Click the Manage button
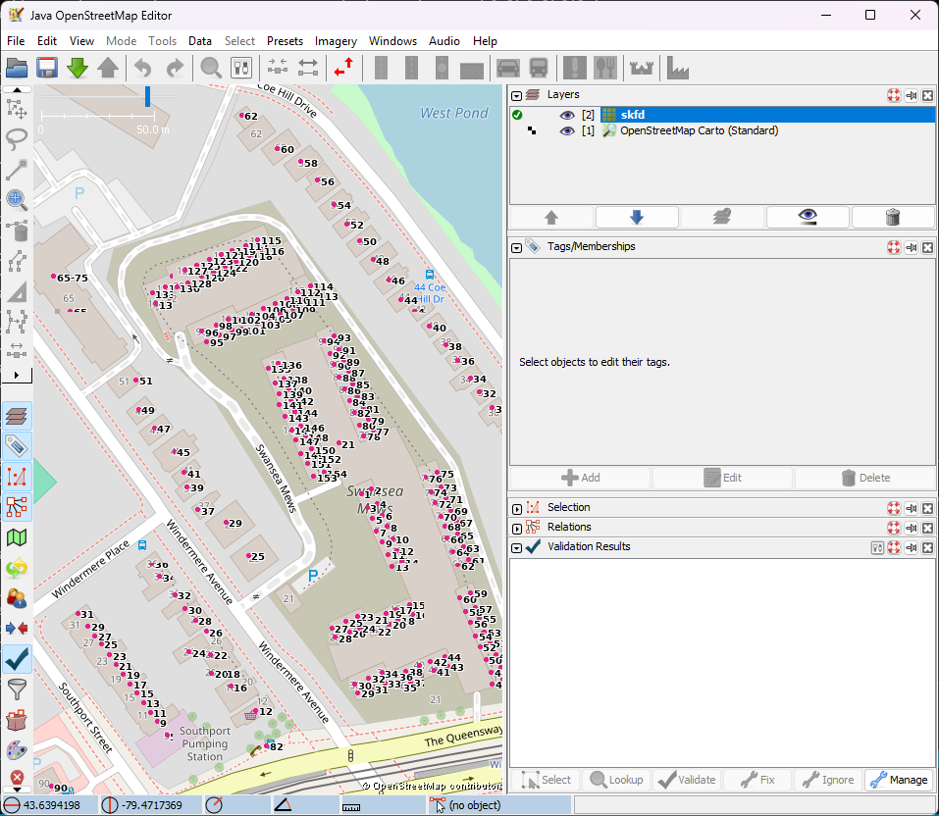This screenshot has width=939, height=816. click(x=900, y=780)
